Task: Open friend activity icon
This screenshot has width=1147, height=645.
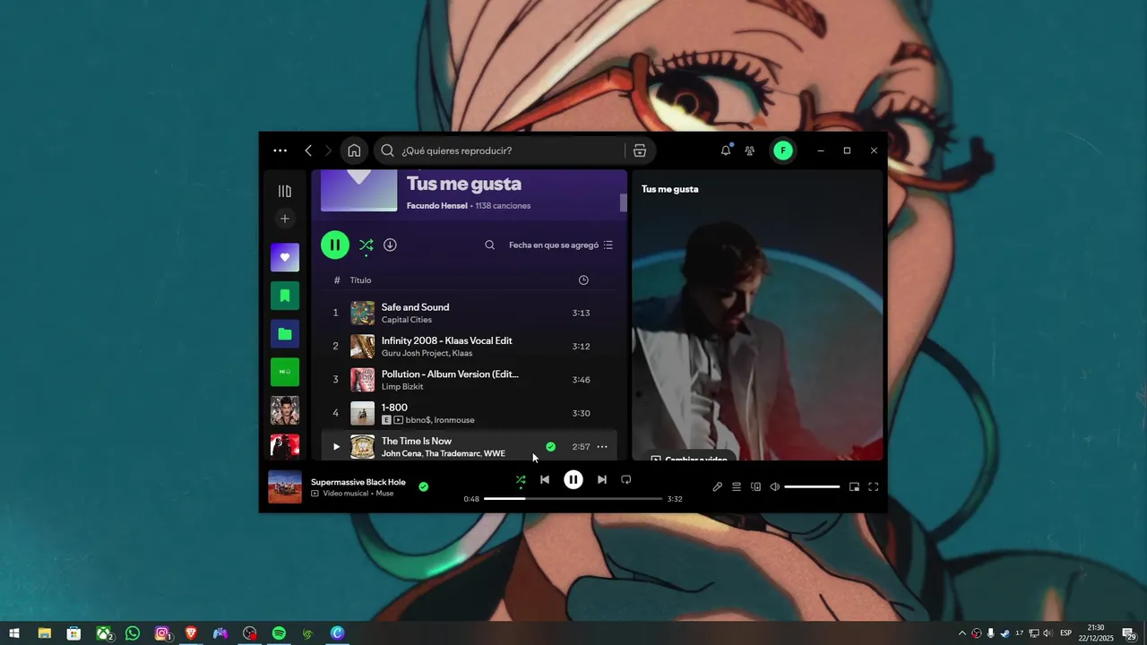Action: click(750, 150)
